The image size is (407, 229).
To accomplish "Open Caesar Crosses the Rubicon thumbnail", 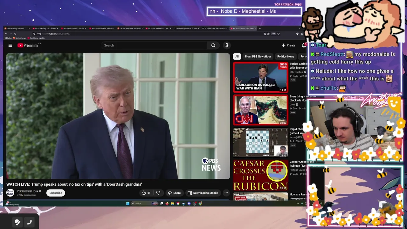I will (x=260, y=175).
